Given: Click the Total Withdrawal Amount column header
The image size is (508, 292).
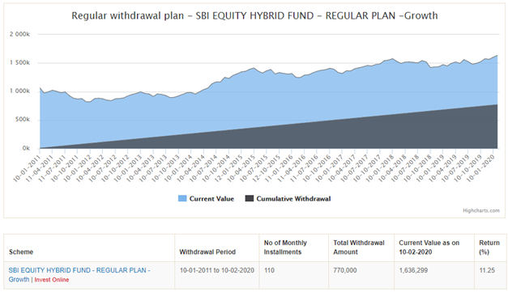Looking at the screenshot, I should pos(359,248).
